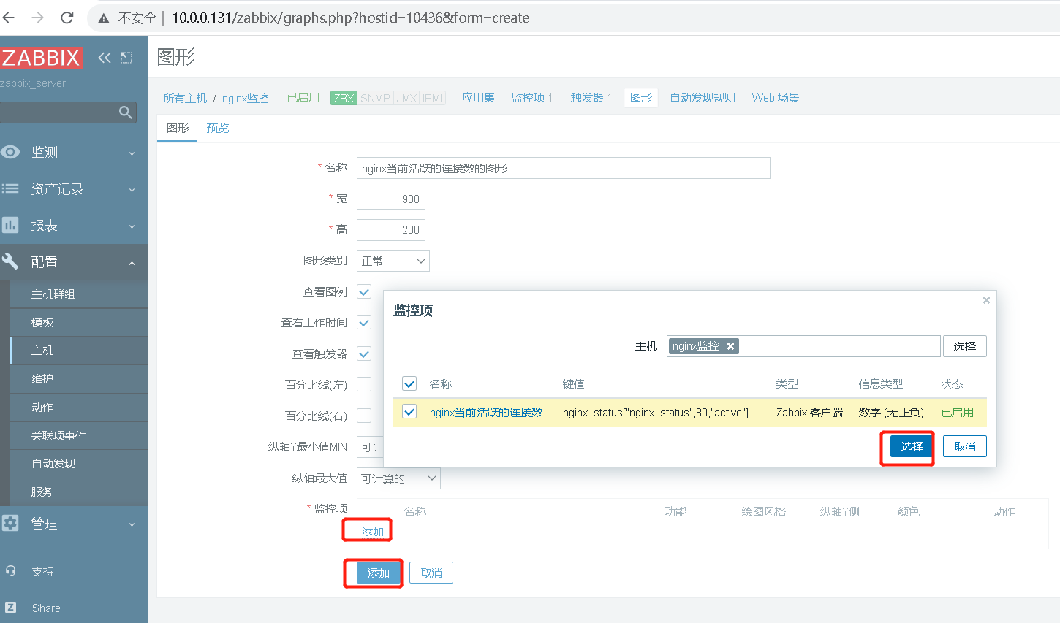Viewport: 1060px width, 623px height.
Task: Open 服务 in the sidebar
Action: tap(79, 492)
